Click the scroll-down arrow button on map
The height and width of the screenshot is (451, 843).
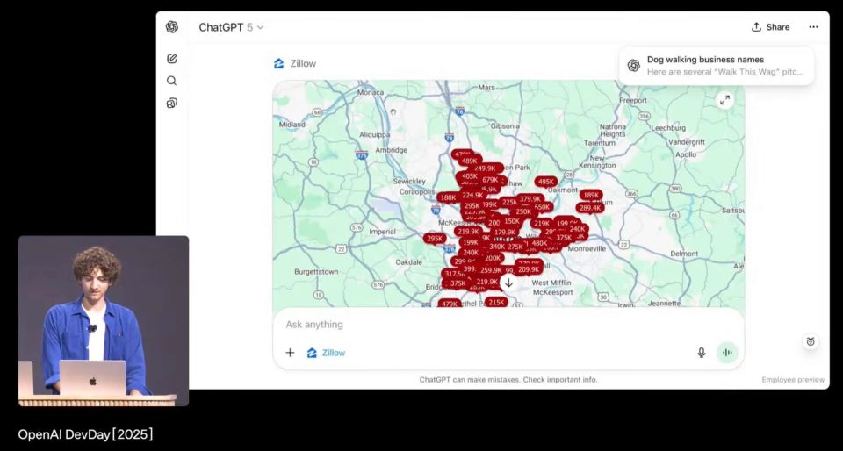508,283
